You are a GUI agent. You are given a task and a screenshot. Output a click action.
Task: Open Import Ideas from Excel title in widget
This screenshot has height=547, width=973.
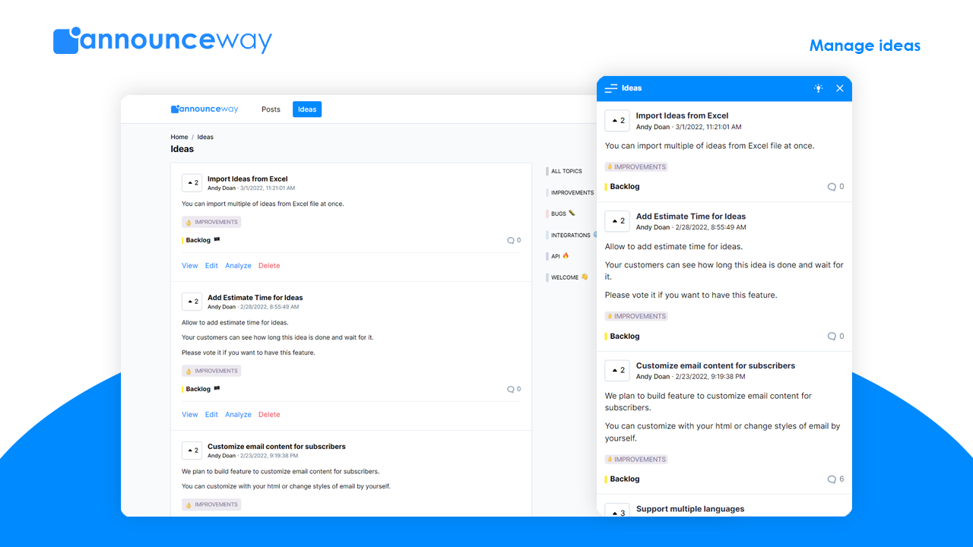tap(682, 116)
